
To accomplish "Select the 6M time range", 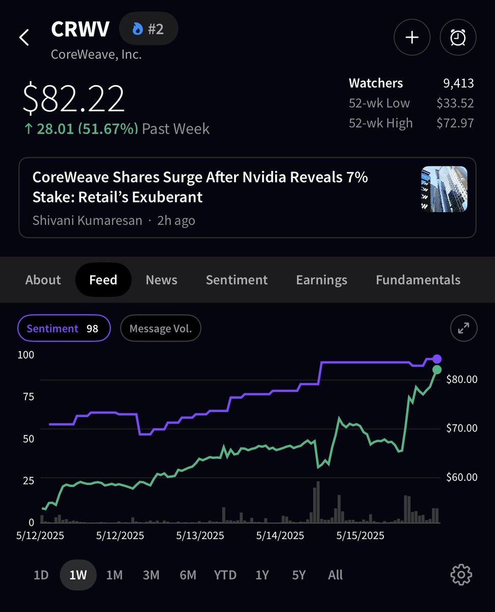I will tap(188, 575).
